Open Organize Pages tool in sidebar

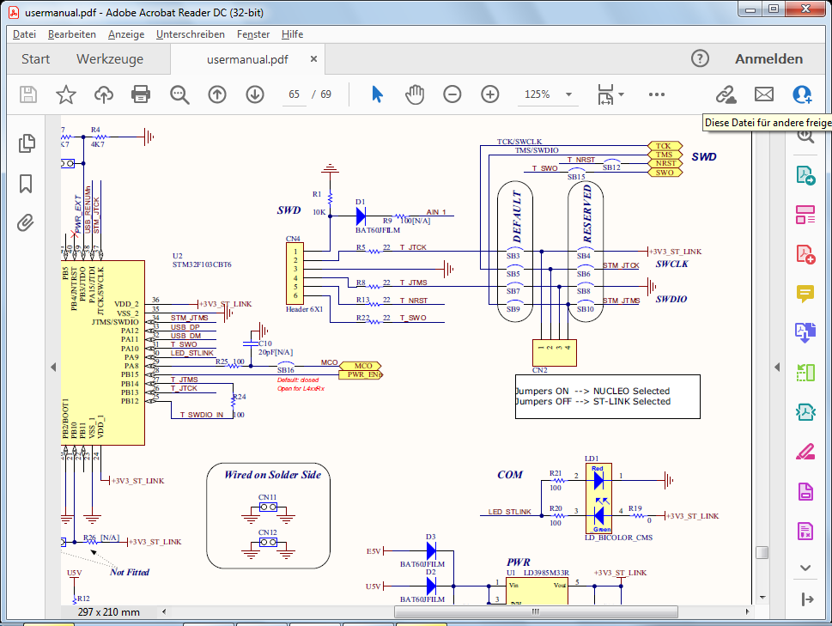[x=805, y=373]
